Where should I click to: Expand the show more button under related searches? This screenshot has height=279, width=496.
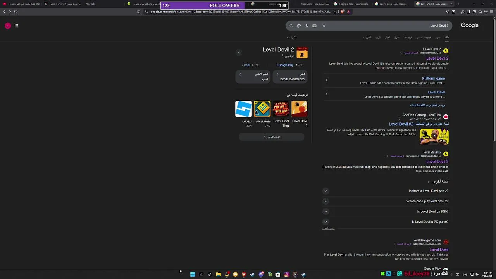point(272,137)
